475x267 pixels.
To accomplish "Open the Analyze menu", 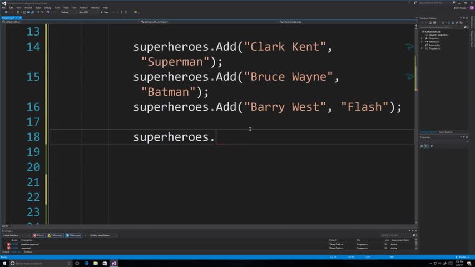I will point(83,8).
